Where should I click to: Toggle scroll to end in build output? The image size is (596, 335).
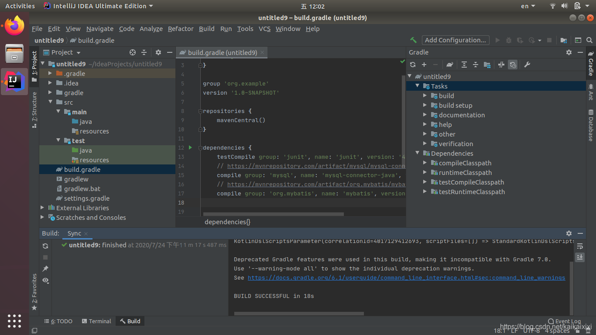tap(580, 257)
